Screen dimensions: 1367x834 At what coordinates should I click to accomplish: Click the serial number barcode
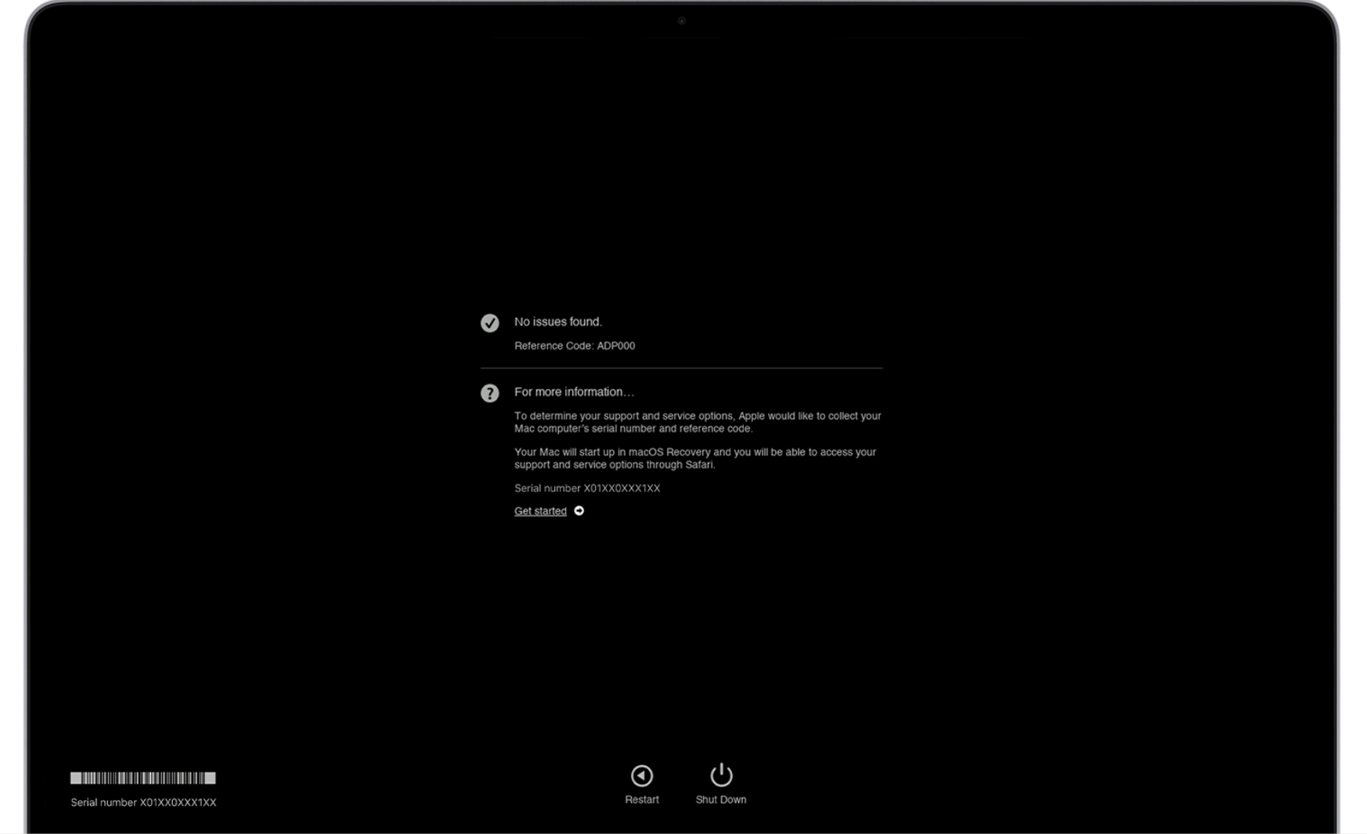(x=142, y=778)
